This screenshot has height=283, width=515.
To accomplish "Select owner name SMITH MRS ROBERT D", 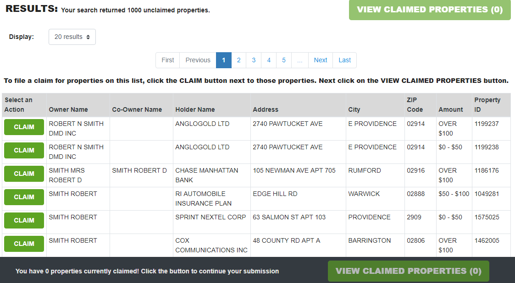I will pos(66,175).
